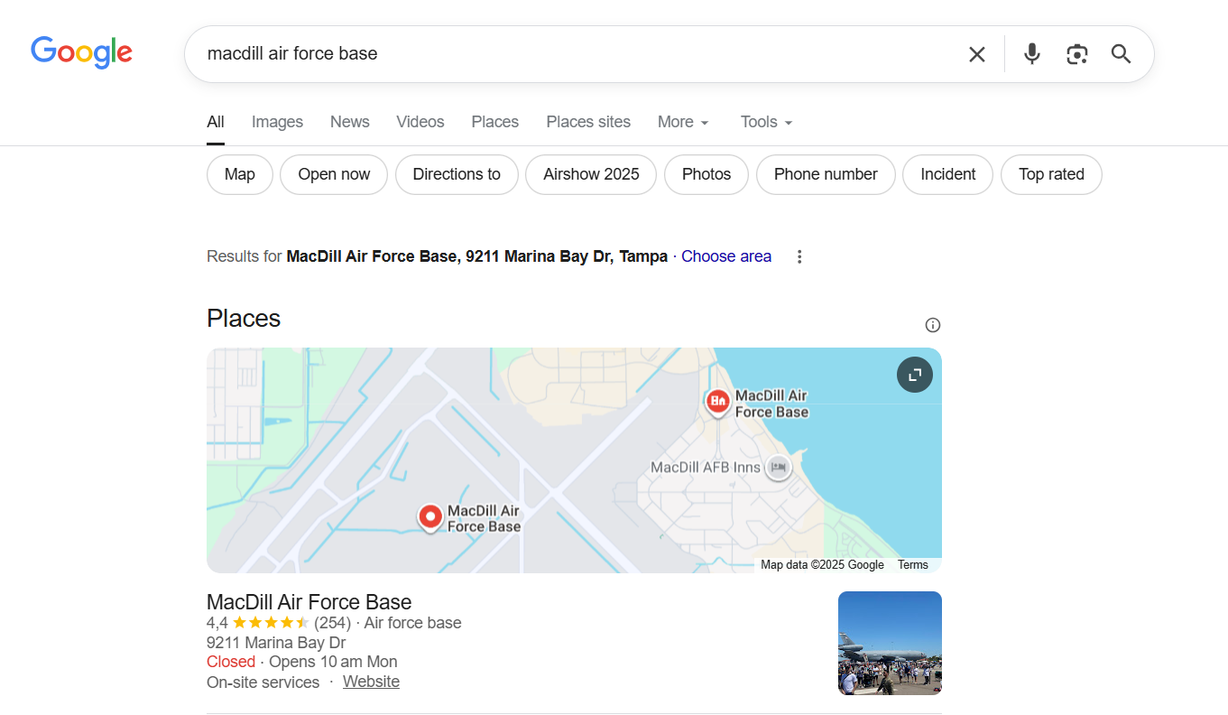Click the On-site services text
The width and height of the screenshot is (1228, 715).
[263, 682]
